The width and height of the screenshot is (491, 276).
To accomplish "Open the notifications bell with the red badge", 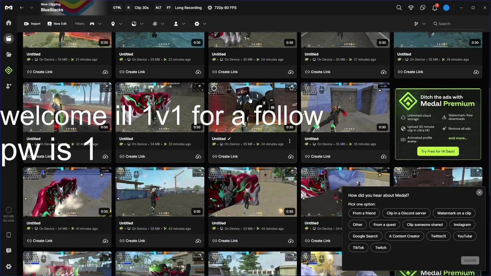I will pyautogui.click(x=435, y=7).
